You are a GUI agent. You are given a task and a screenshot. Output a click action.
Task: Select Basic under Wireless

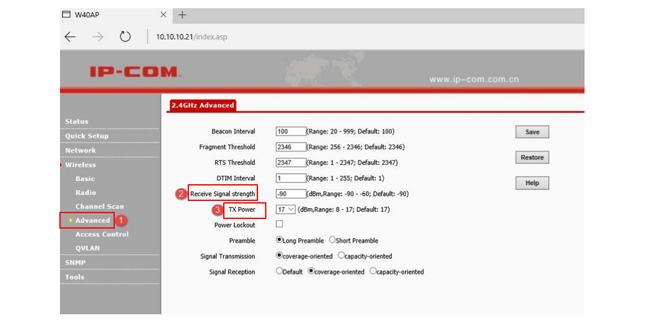point(85,178)
